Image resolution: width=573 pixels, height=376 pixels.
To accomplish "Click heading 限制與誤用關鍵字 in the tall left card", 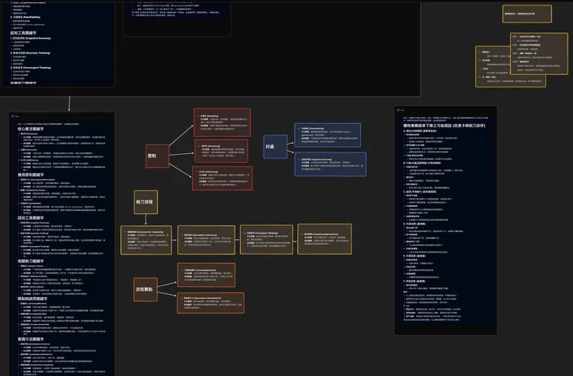I will pyautogui.click(x=33, y=299).
